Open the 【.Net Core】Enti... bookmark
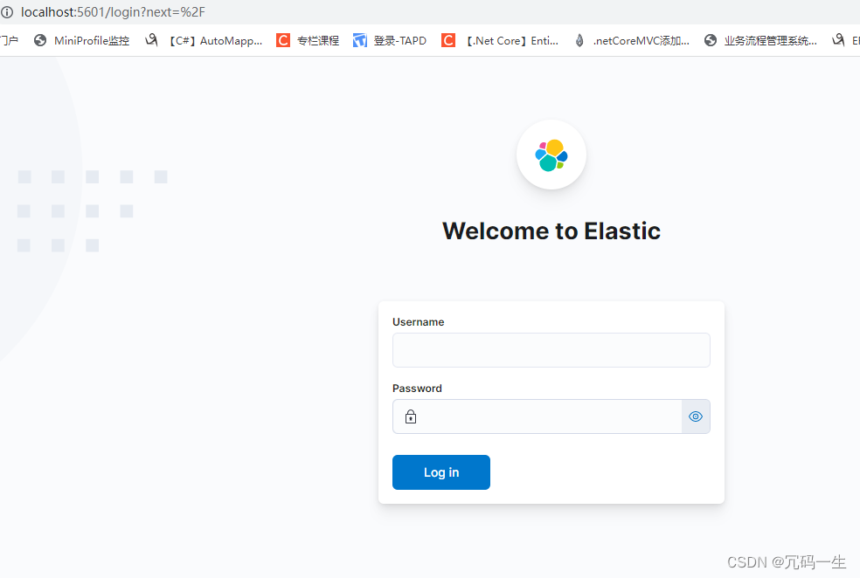The height and width of the screenshot is (578, 860). point(500,40)
